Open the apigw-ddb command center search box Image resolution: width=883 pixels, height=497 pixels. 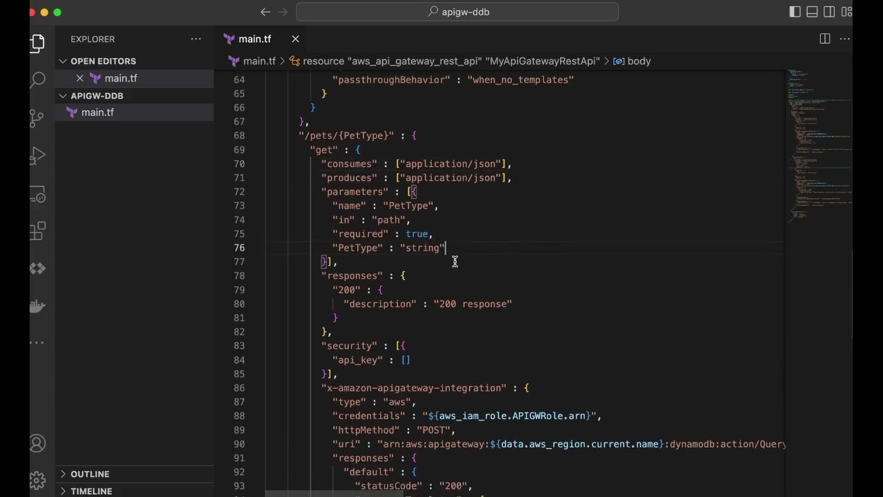pyautogui.click(x=457, y=12)
